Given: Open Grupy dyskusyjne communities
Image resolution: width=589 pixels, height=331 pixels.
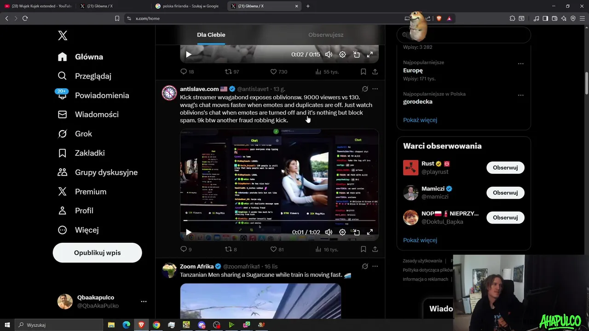Looking at the screenshot, I should tap(98, 172).
